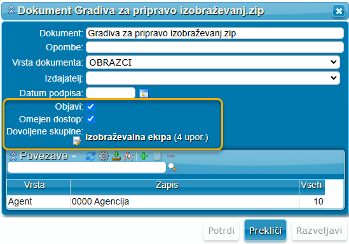Untick the Objavi checkbox
Image resolution: width=349 pixels, height=244 pixels.
click(x=91, y=106)
